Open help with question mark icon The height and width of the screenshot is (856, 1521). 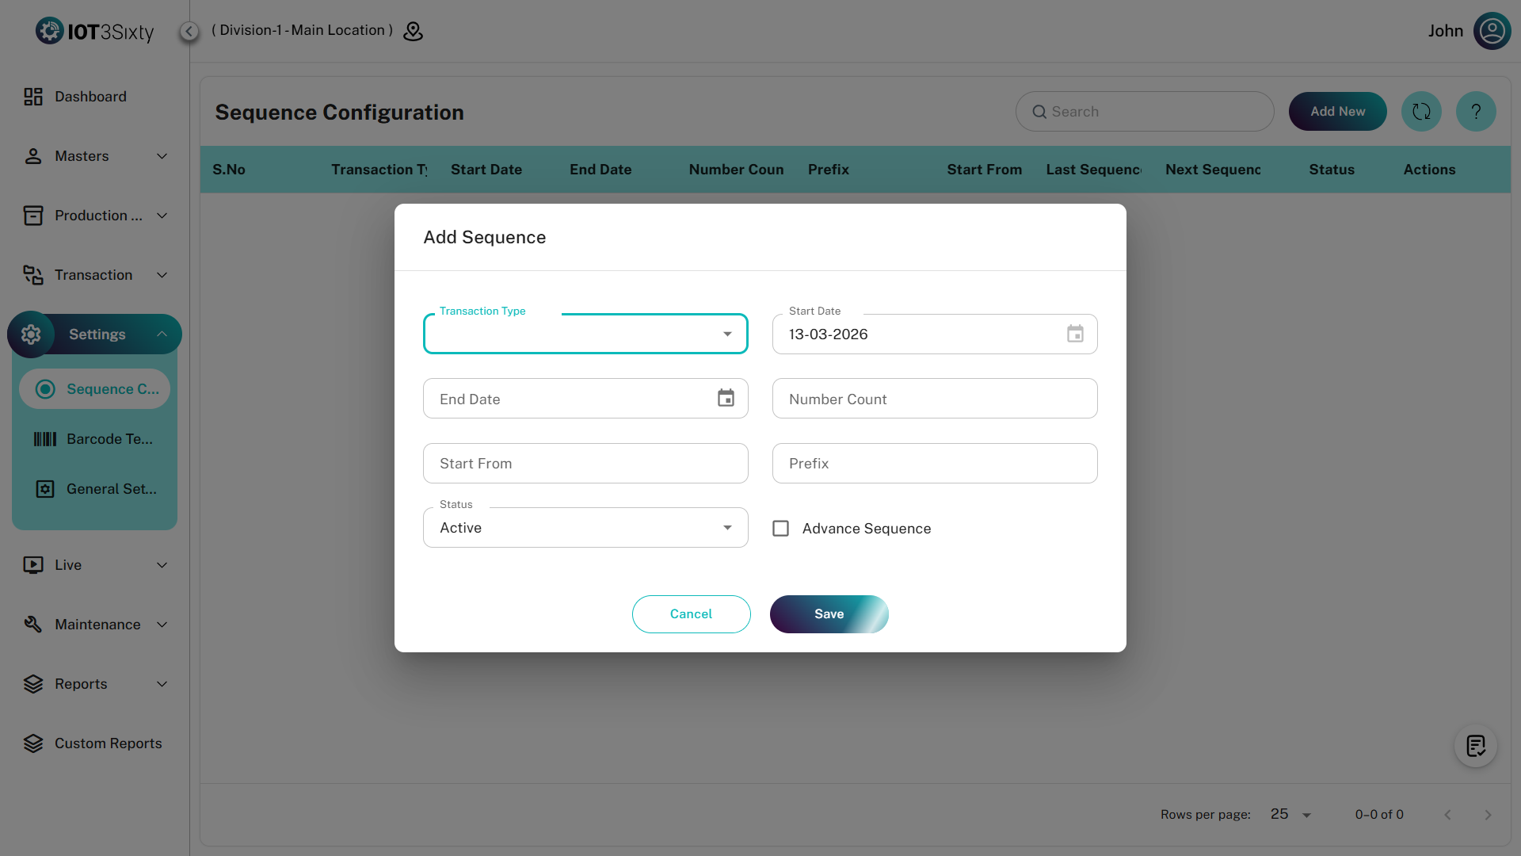tap(1476, 112)
